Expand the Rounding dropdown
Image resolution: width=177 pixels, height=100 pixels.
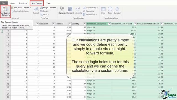[89, 11]
